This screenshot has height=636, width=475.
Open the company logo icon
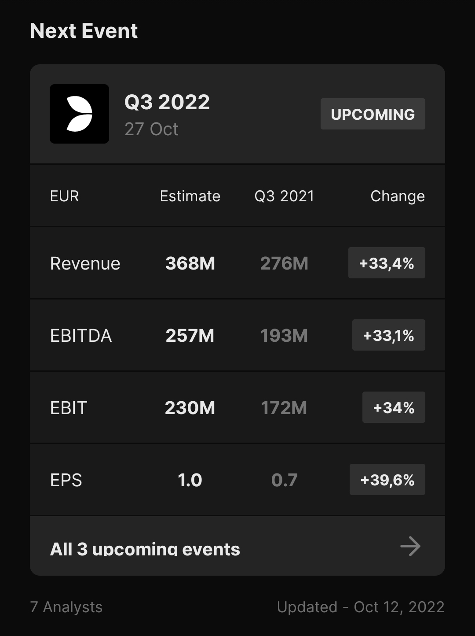[x=79, y=114]
